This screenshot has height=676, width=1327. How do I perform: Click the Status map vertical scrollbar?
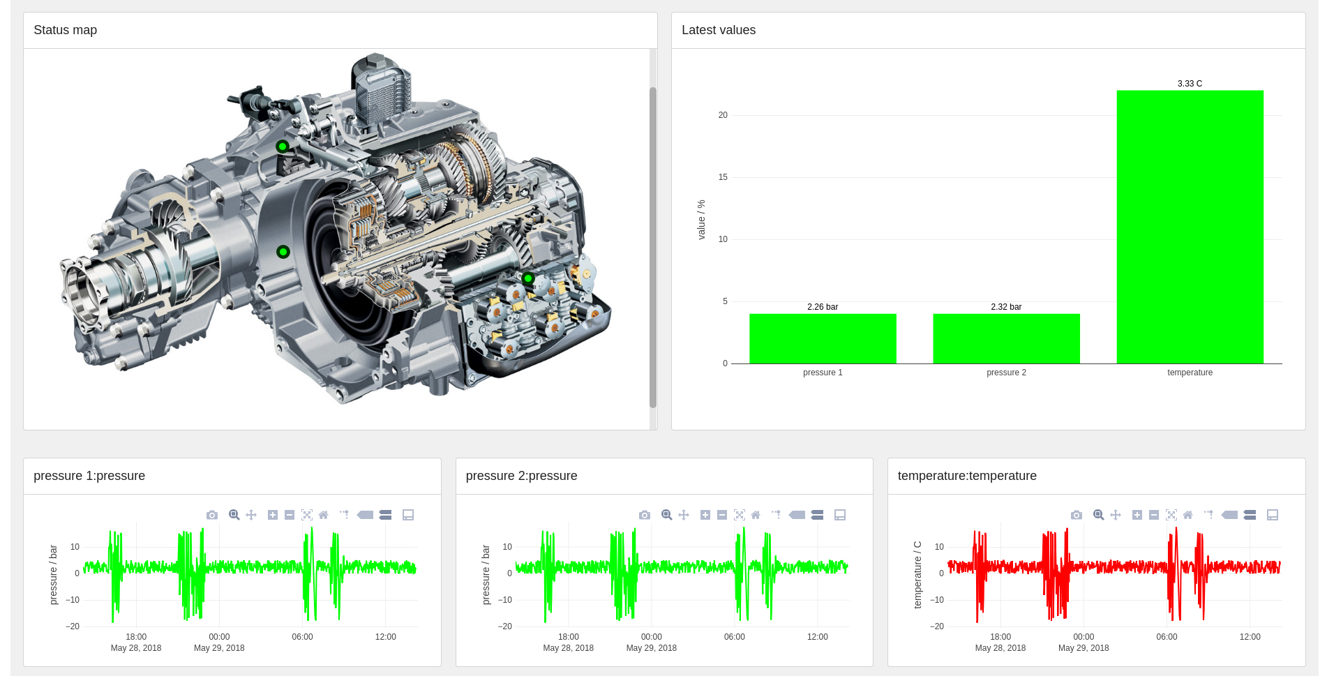tap(653, 247)
